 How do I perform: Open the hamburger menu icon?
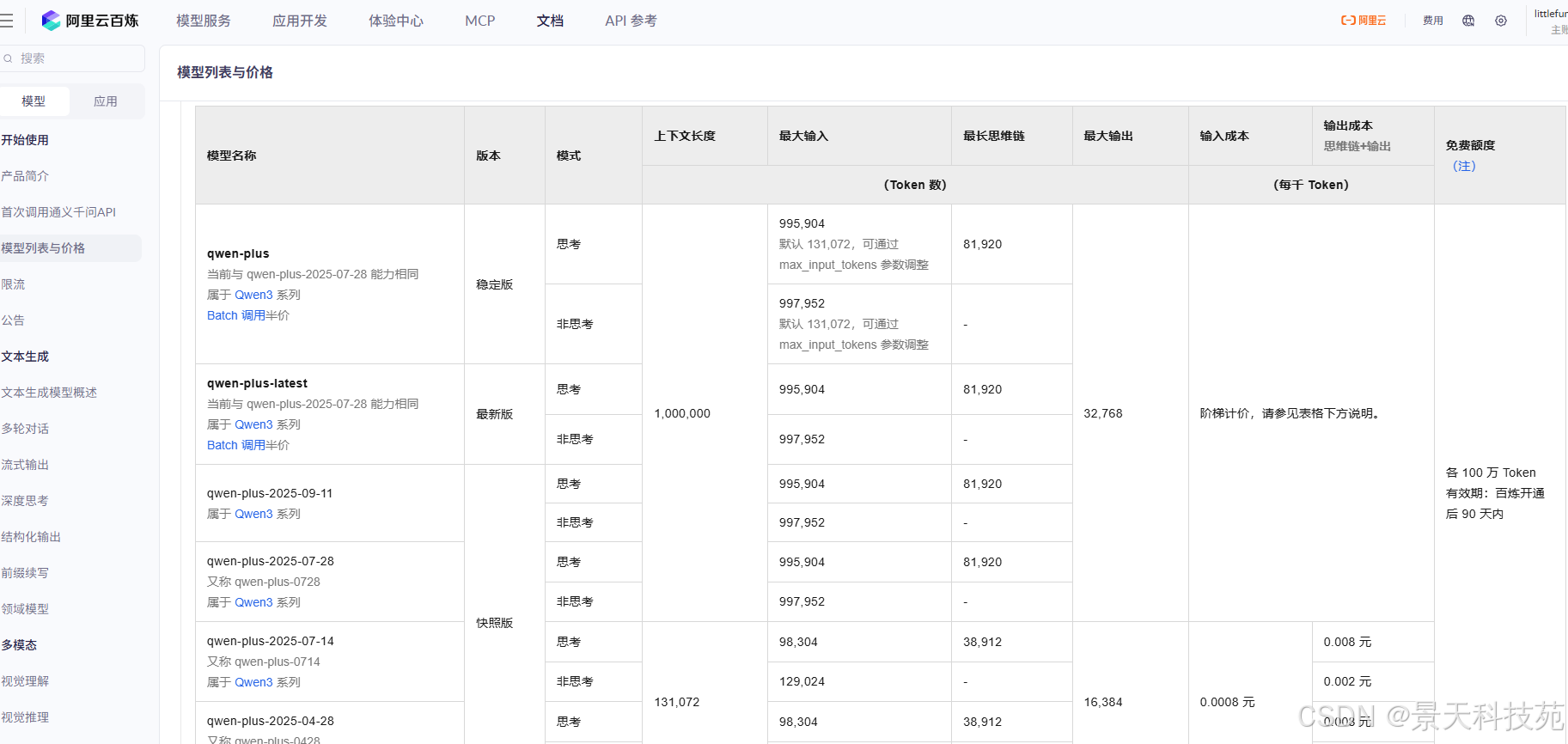pos(7,21)
